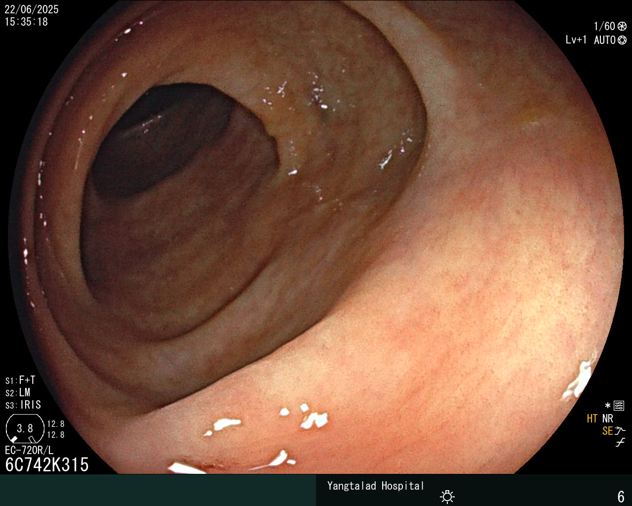Click the shutter speed icon beside 1/60
The height and width of the screenshot is (506, 632).
coord(622,27)
